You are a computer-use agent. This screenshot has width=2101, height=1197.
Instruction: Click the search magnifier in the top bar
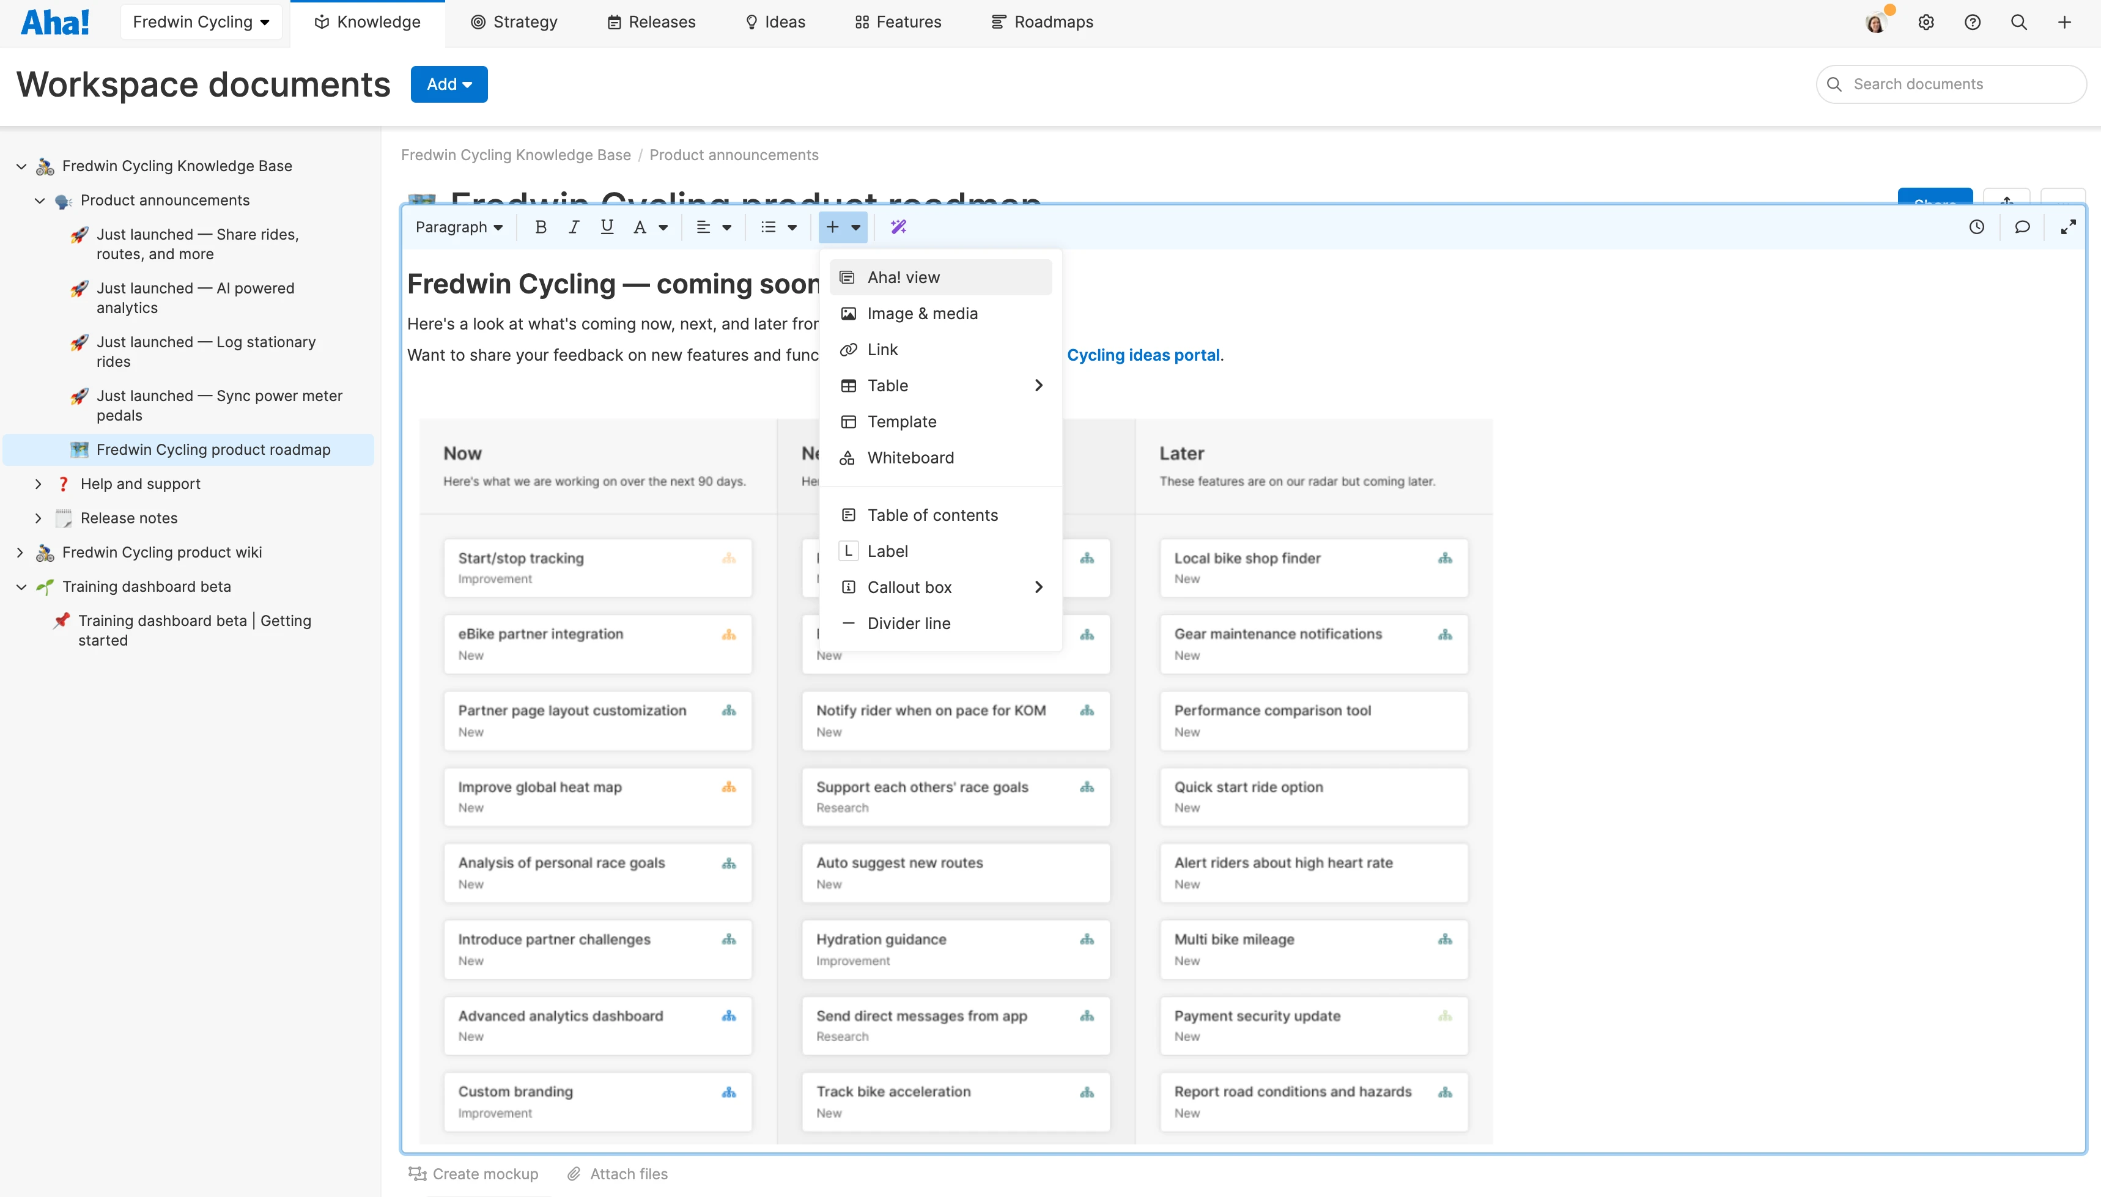[2020, 21]
